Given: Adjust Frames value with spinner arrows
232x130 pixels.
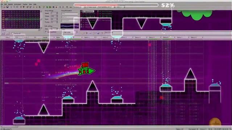Looking at the screenshot, I should [x=57, y=22].
